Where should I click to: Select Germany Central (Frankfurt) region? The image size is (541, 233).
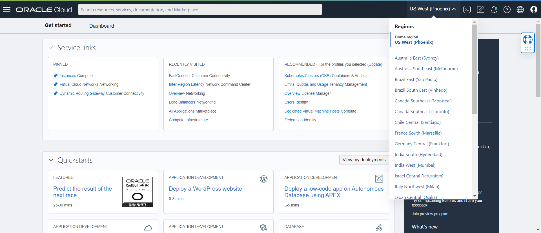422,144
